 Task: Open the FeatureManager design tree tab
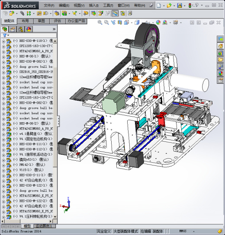(x=5, y=29)
